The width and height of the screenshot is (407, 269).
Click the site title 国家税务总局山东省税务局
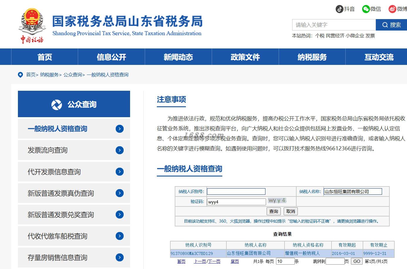[x=127, y=22]
